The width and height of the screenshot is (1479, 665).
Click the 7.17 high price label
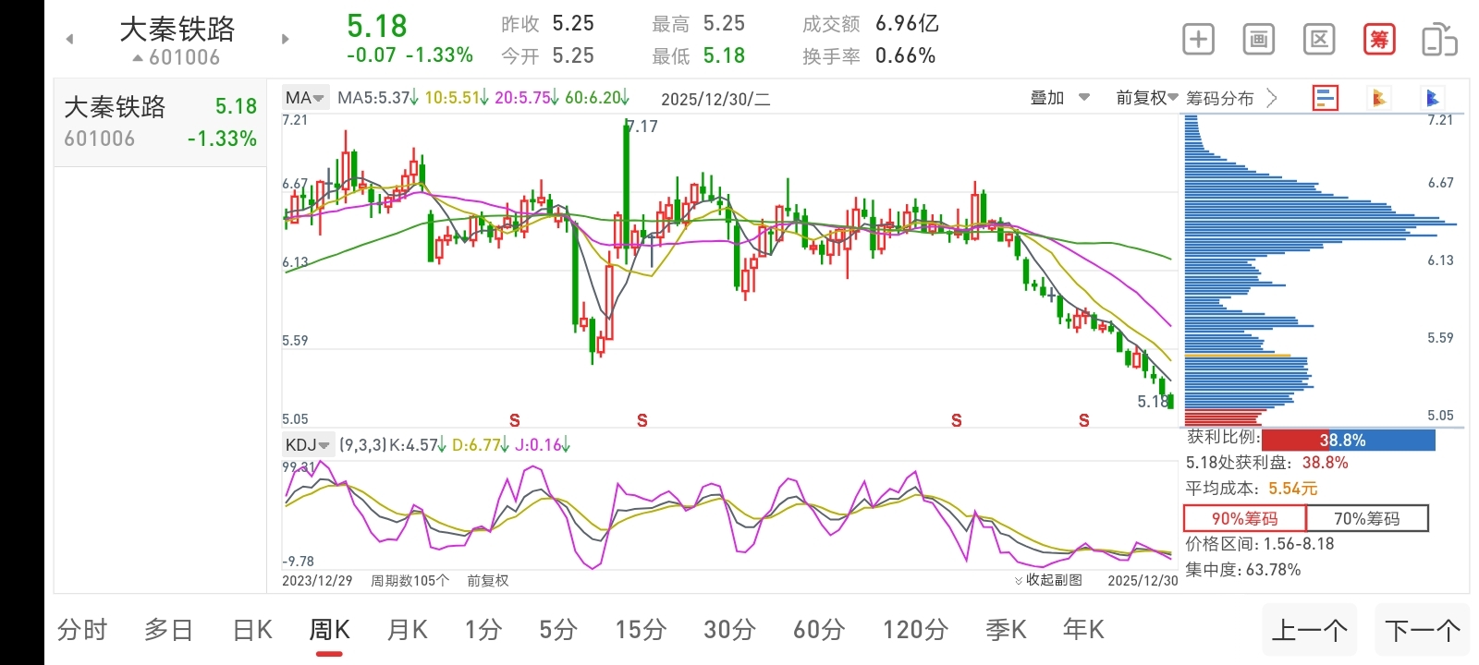tap(643, 127)
